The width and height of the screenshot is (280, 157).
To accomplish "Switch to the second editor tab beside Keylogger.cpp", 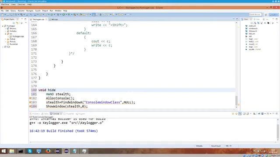I will [53, 19].
